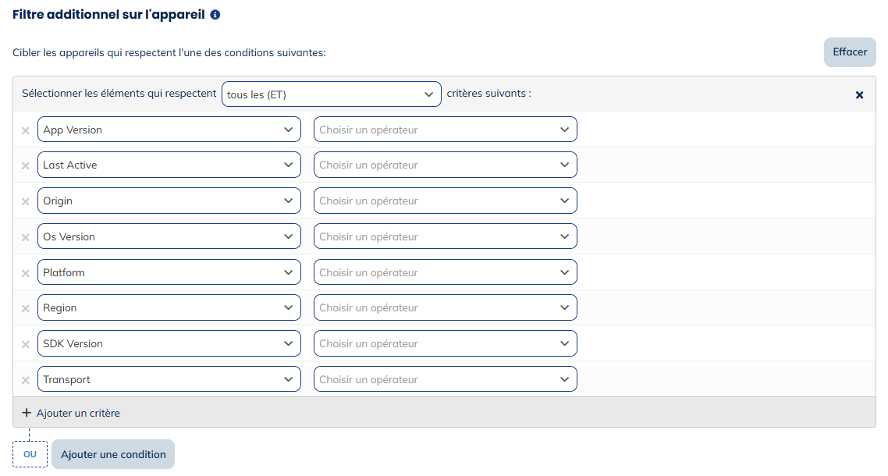This screenshot has width=888, height=476.
Task: Remove the Os Version criterion row
Action: (25, 236)
